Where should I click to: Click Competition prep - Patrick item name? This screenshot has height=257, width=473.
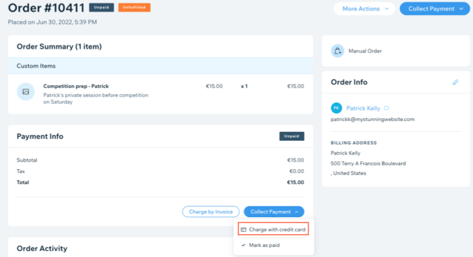coord(76,86)
